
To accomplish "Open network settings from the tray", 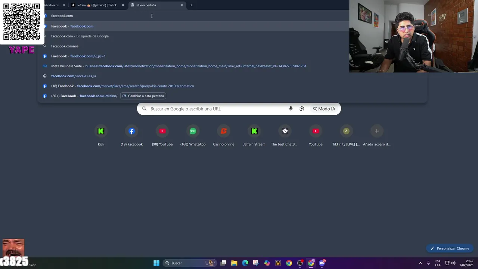I will pos(447,263).
